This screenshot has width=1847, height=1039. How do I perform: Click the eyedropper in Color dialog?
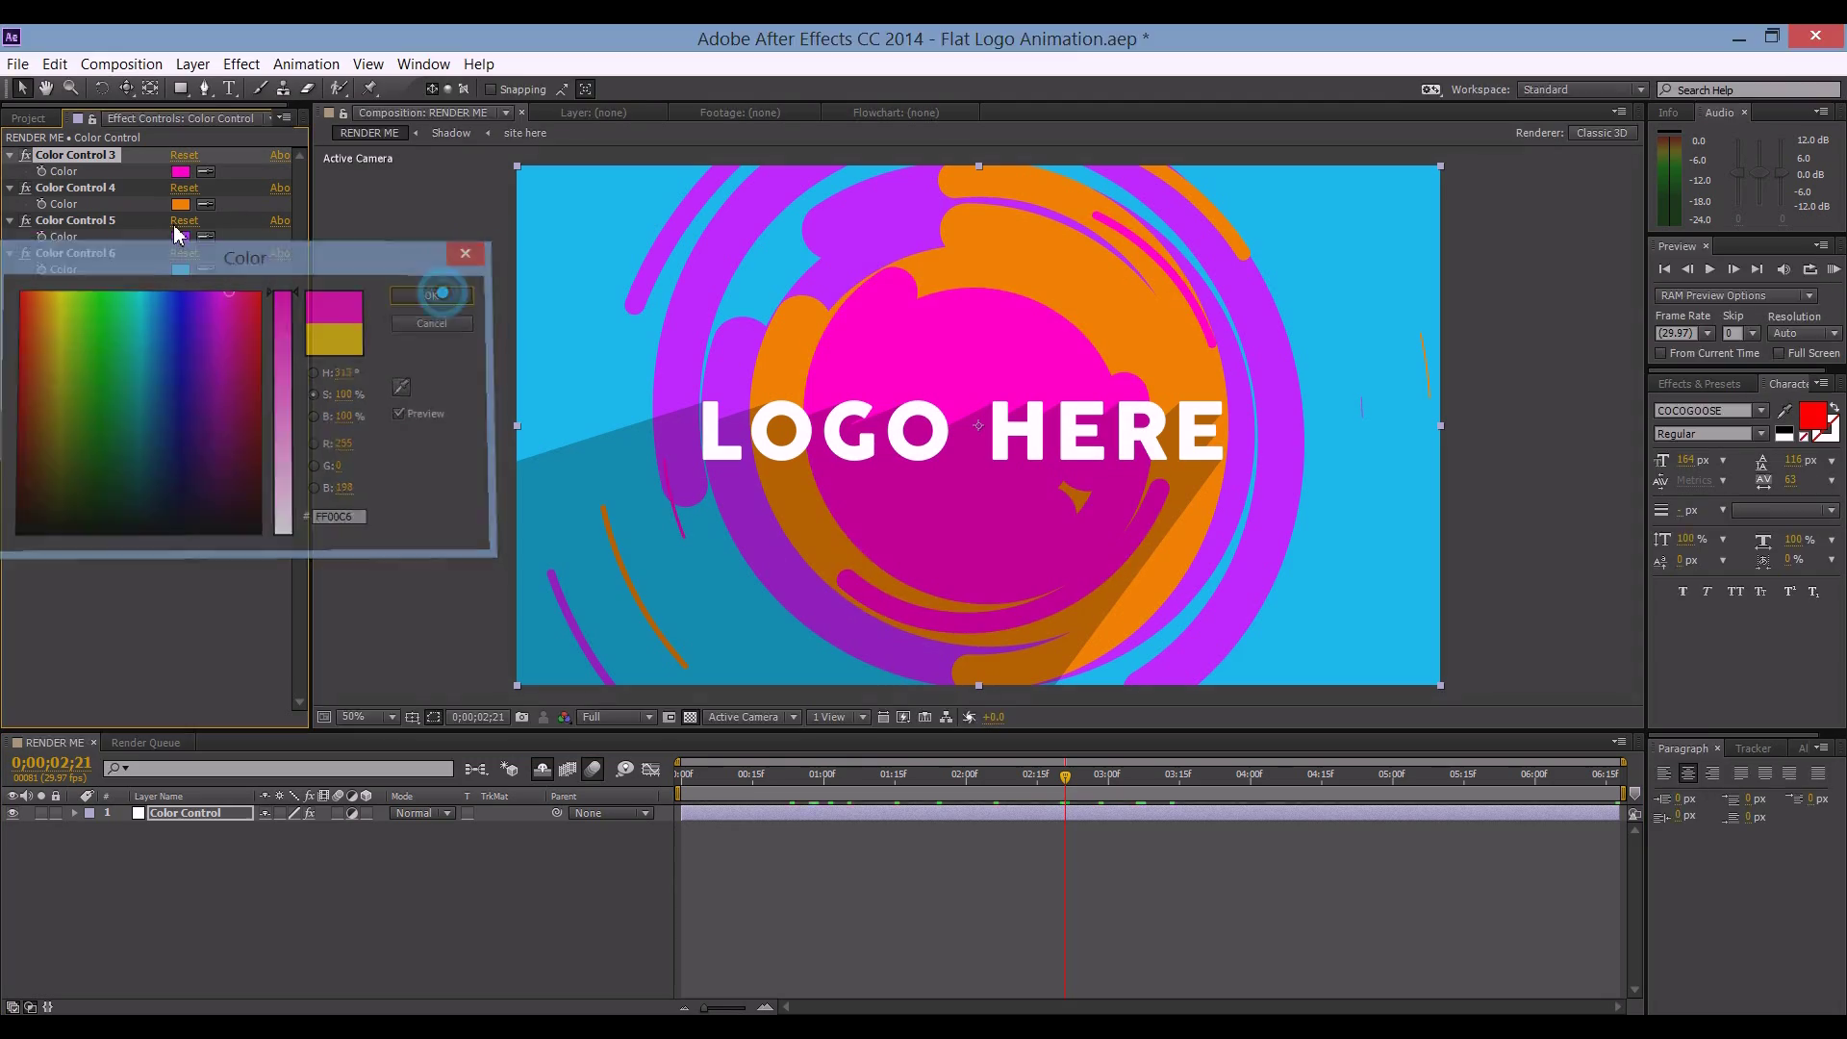402,387
